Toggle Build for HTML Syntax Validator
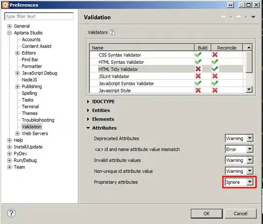The width and height of the screenshot is (263, 224). pyautogui.click(x=198, y=62)
